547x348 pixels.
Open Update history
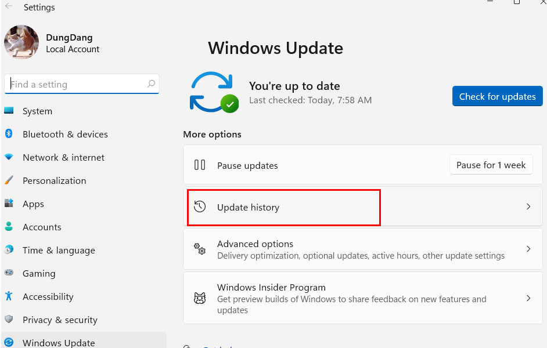[363, 206]
